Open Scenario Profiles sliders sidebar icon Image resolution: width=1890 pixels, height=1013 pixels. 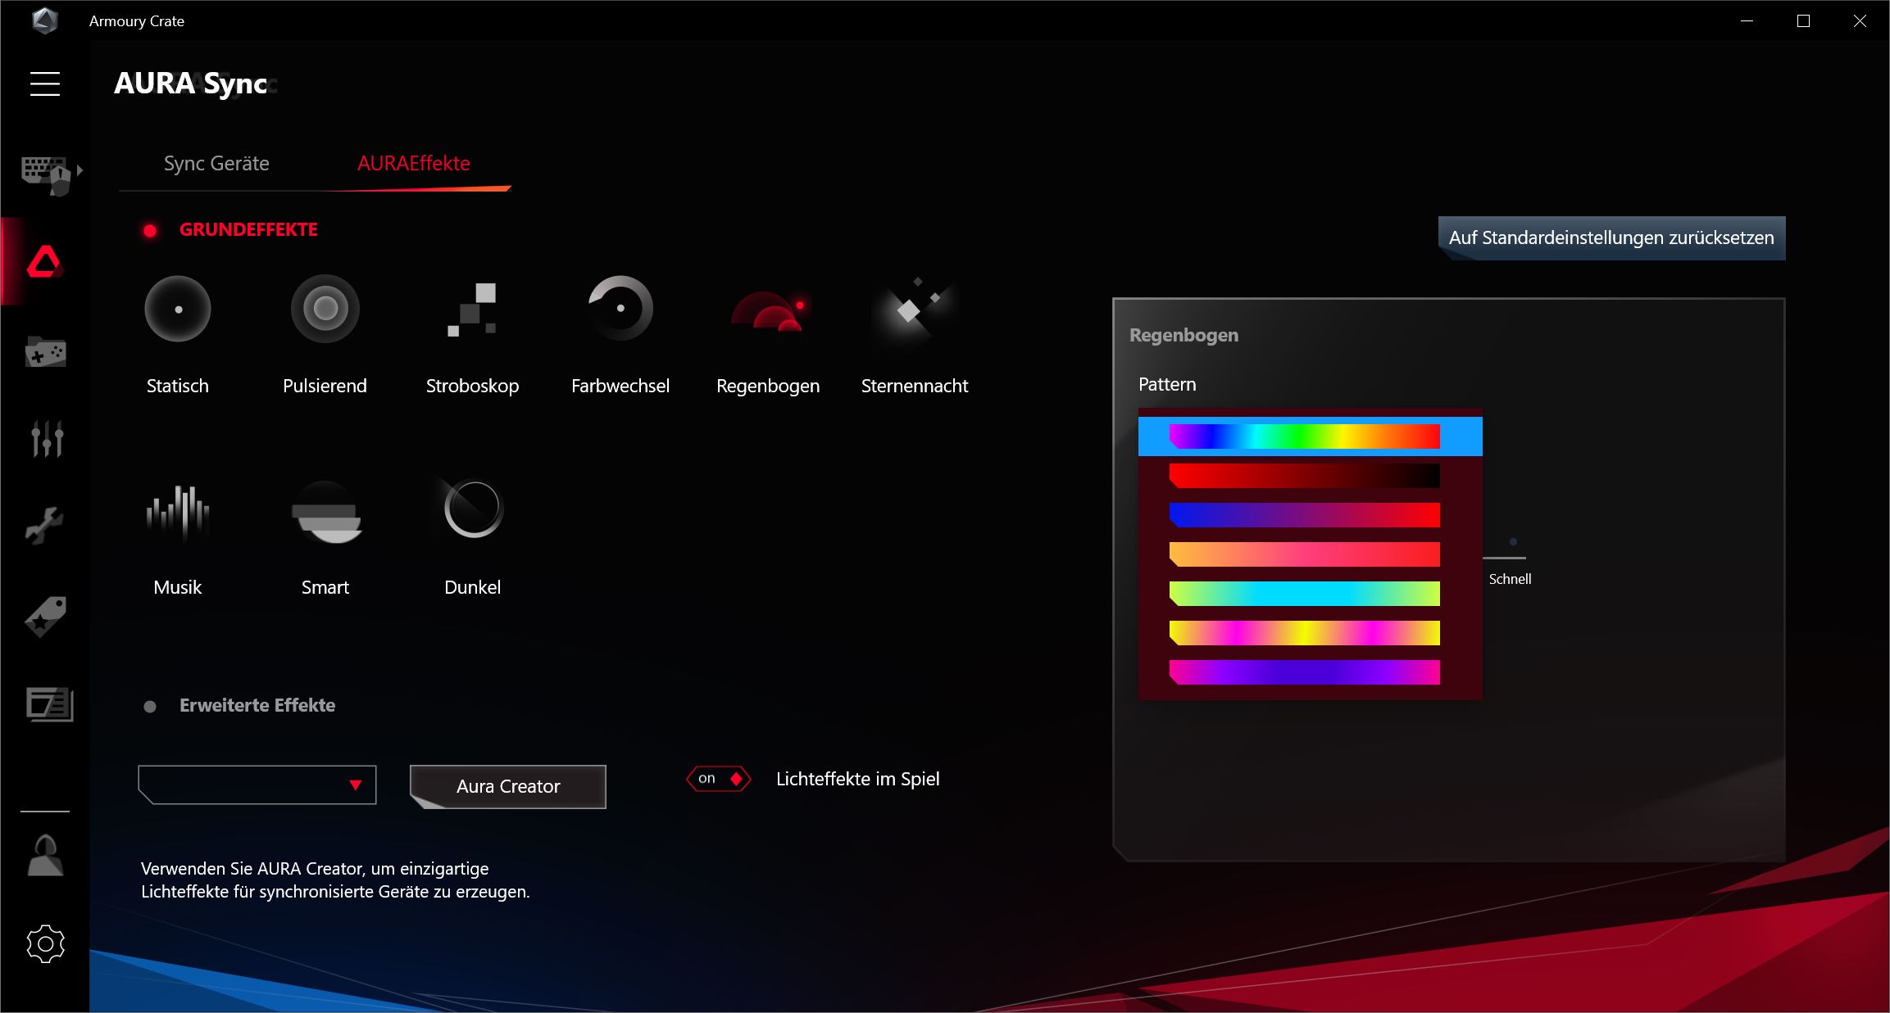[x=47, y=439]
